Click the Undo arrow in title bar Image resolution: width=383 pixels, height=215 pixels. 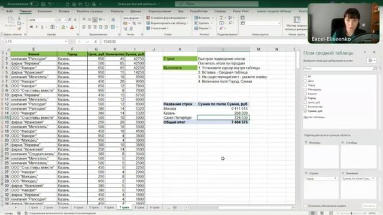tap(50, 4)
